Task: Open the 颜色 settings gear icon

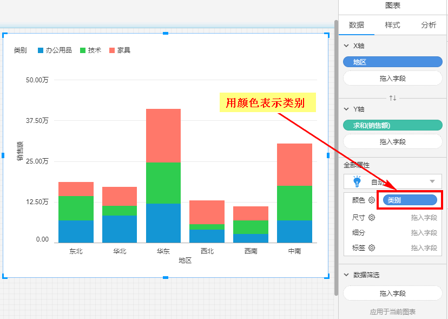Action: 372,200
